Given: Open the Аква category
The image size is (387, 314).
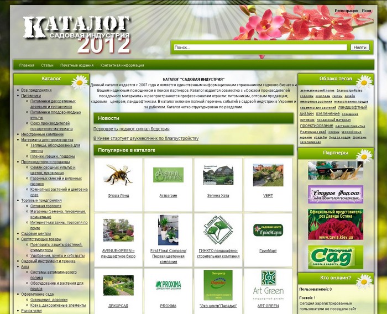Looking at the screenshot, I should [x=25, y=266].
